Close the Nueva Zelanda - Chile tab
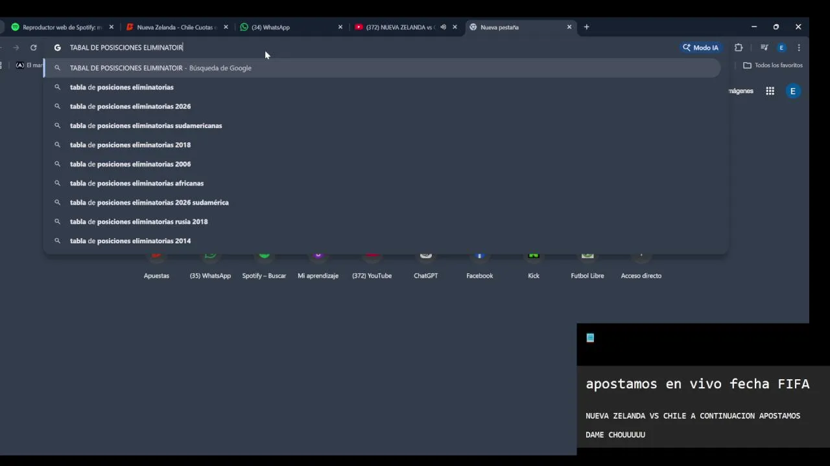 (226, 27)
